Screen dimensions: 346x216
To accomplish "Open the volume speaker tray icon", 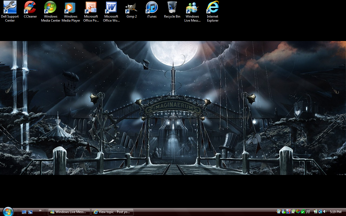I will [x=325, y=212].
